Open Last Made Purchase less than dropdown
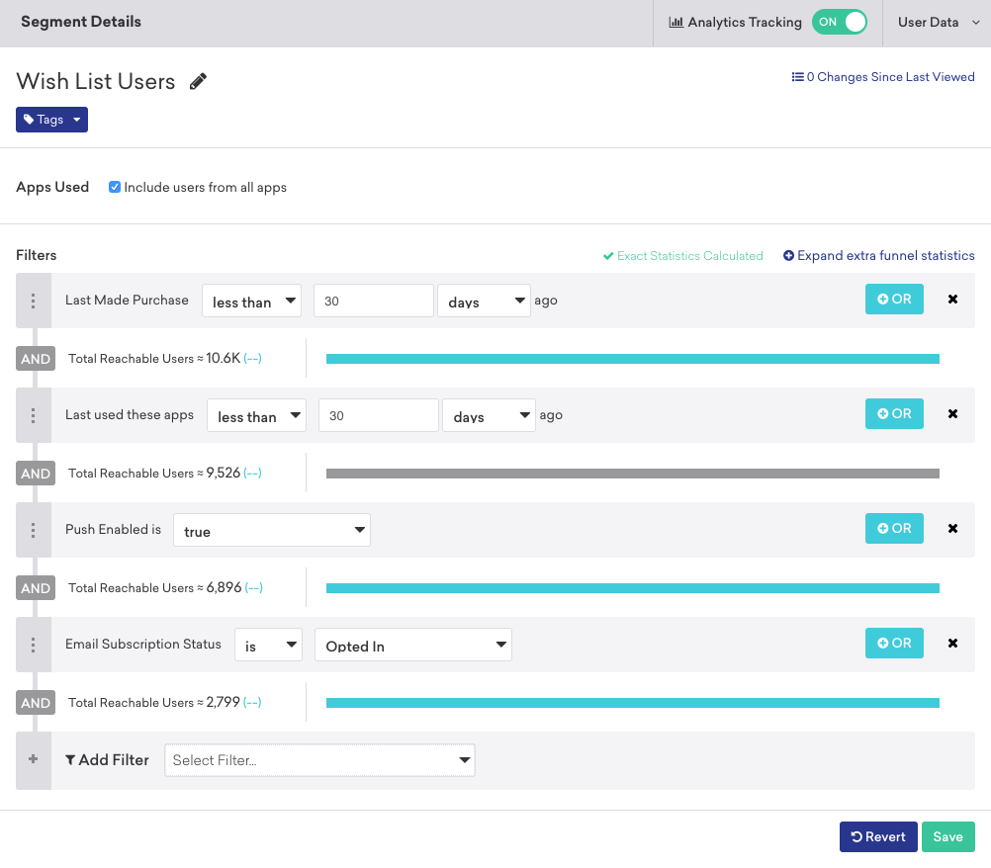Image resolution: width=991 pixels, height=868 pixels. point(251,301)
